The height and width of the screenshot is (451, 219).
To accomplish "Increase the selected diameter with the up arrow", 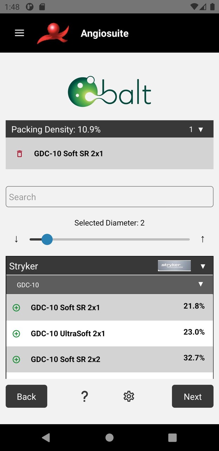I will (x=202, y=240).
